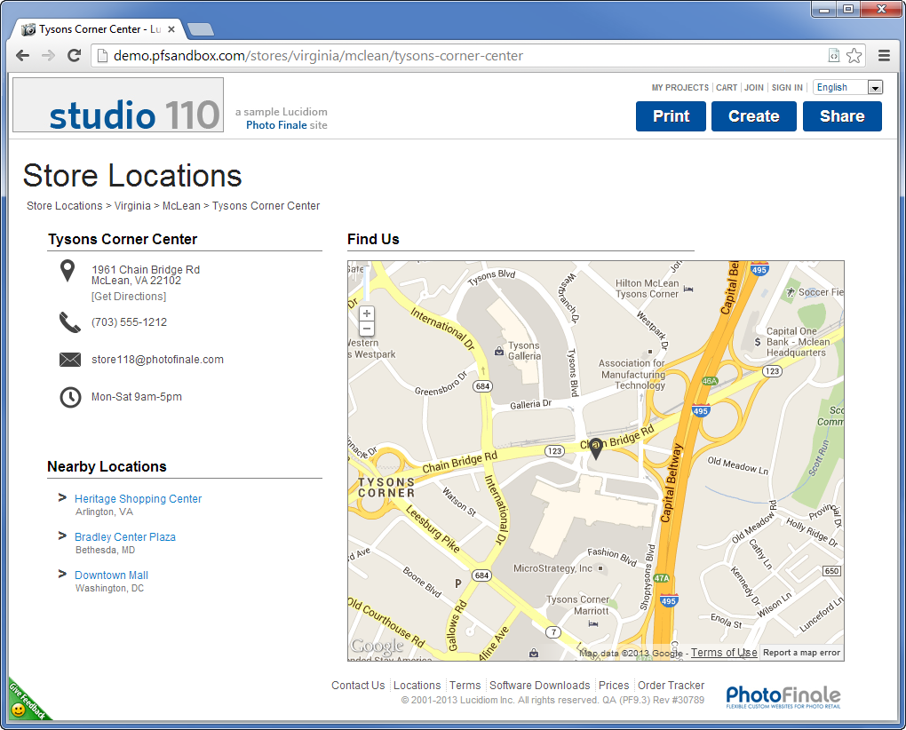Click the map zoom out minus button
The width and height of the screenshot is (906, 730).
[367, 329]
